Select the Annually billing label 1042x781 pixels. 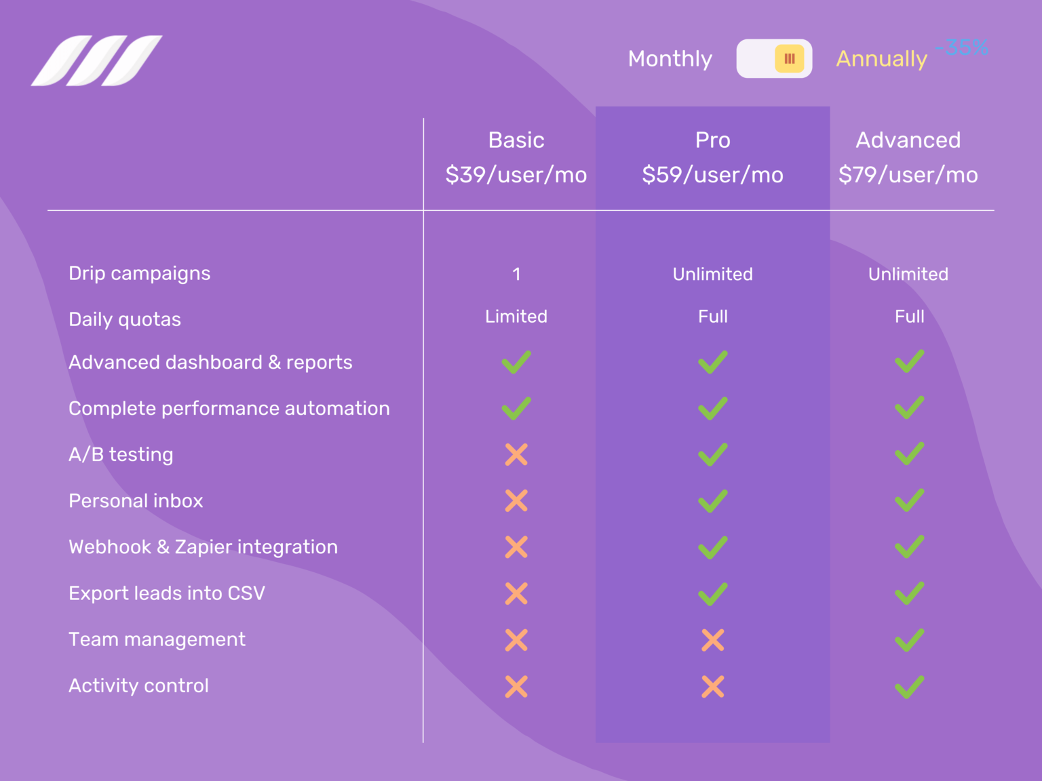coord(881,59)
